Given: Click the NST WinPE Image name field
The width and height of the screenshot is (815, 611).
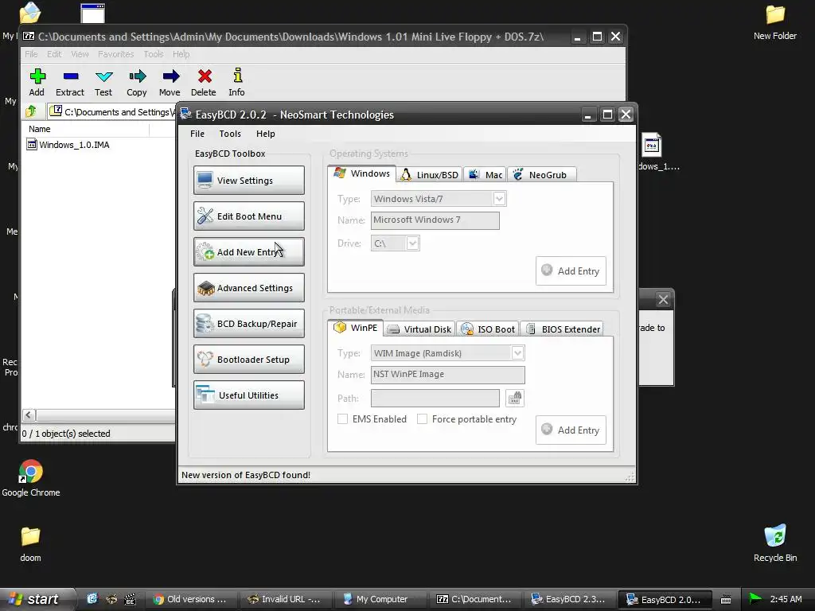Looking at the screenshot, I should [447, 375].
